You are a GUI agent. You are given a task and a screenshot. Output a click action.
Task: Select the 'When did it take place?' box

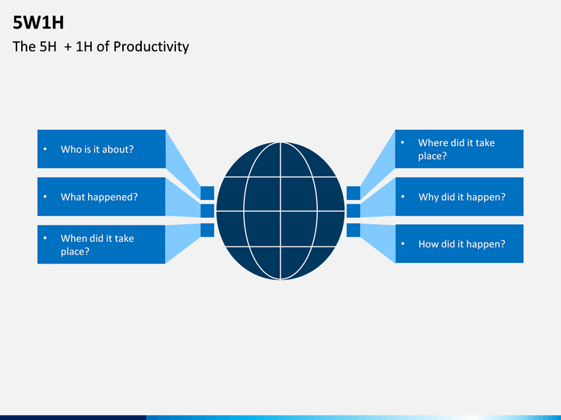click(101, 244)
